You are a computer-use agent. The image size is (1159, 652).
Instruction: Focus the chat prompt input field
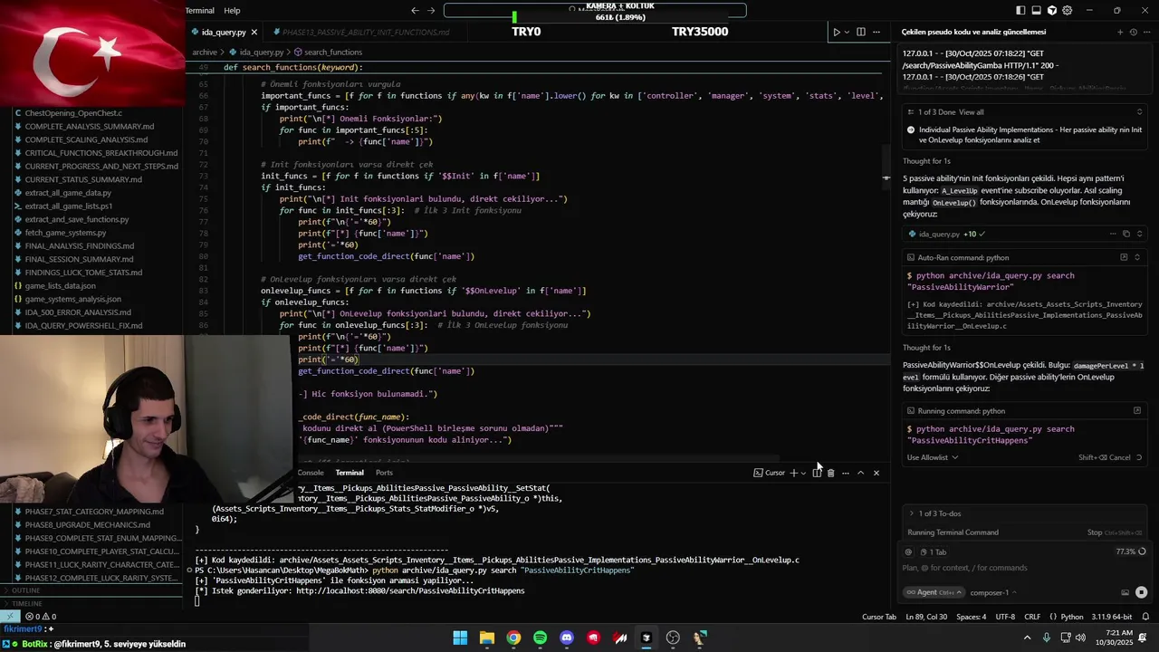[1023, 568]
